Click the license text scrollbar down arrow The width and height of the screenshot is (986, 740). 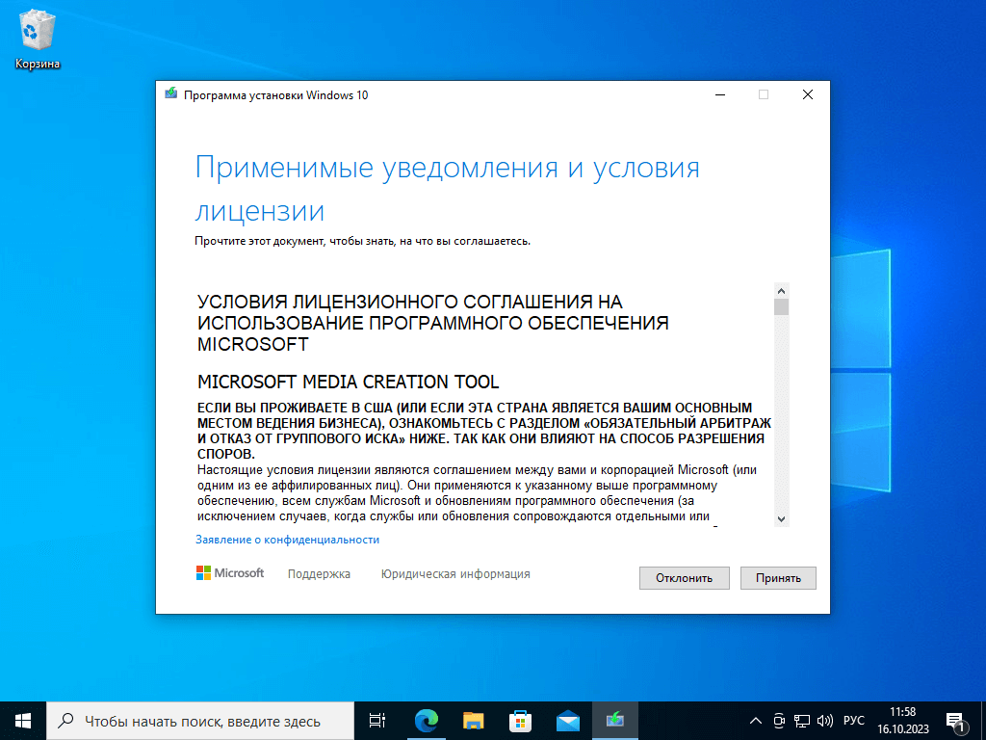coord(781,518)
